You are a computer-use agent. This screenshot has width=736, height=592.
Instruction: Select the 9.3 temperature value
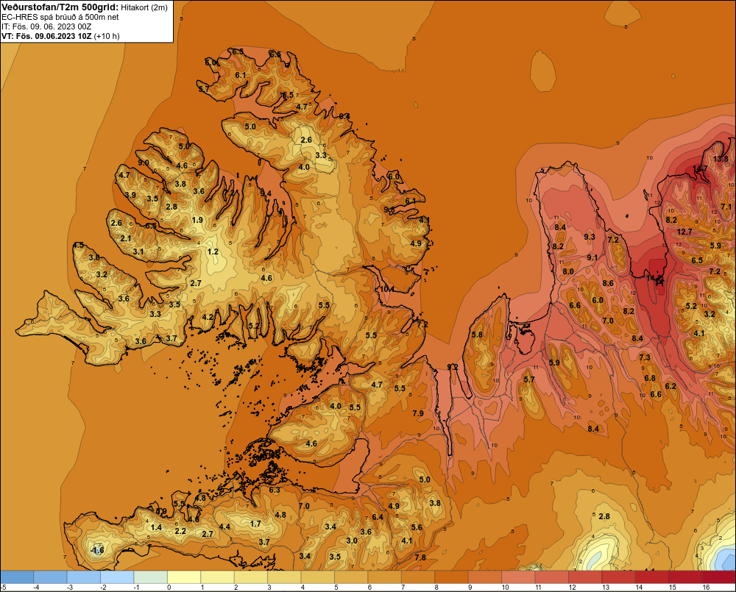pyautogui.click(x=589, y=237)
